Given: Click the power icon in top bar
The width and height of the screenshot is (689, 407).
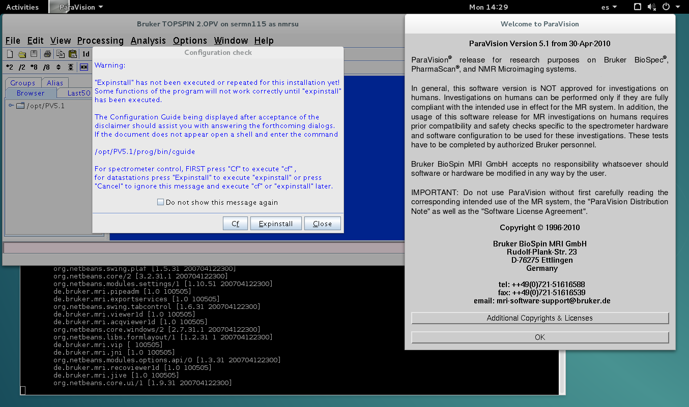Looking at the screenshot, I should point(665,7).
